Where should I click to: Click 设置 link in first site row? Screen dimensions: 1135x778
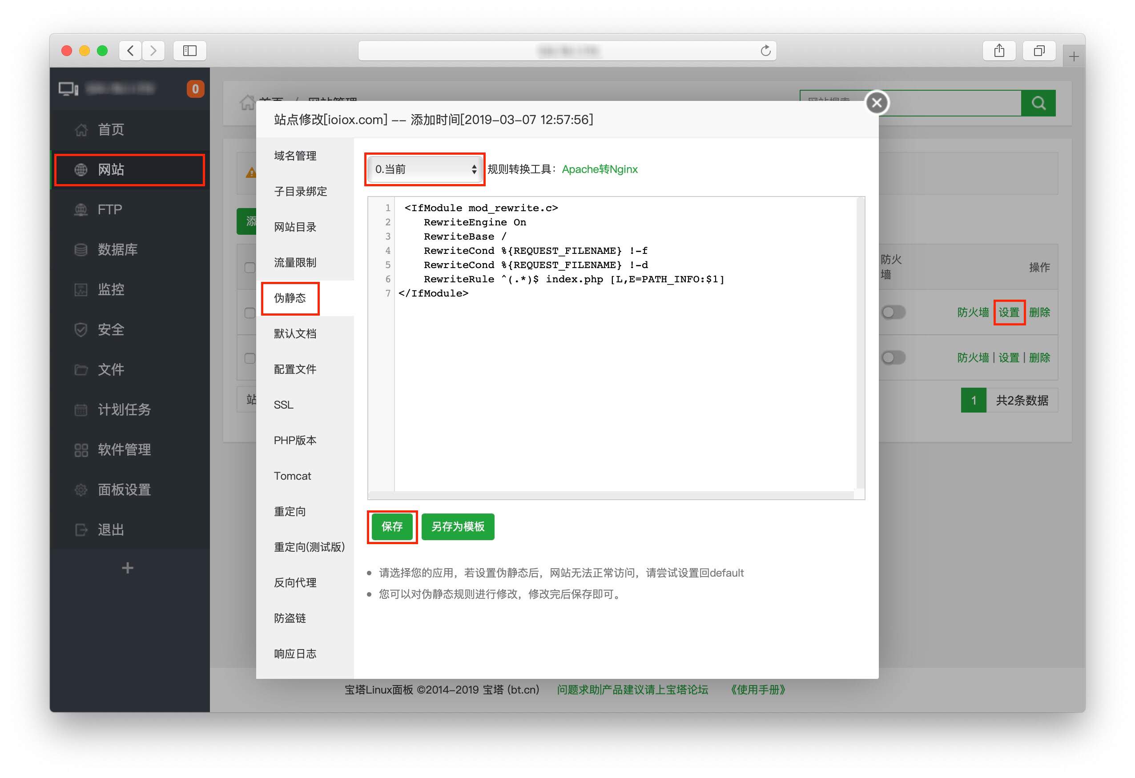tap(1009, 313)
